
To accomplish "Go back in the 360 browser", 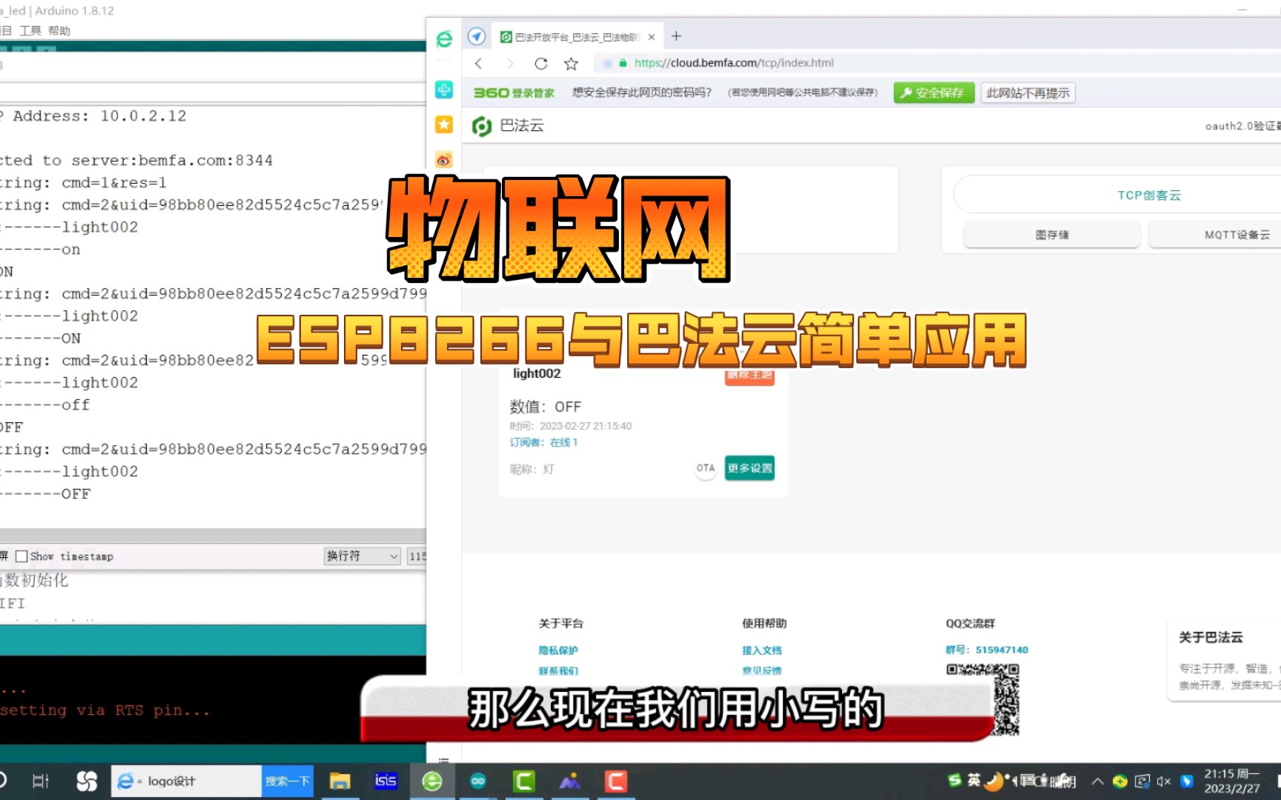I will [x=479, y=64].
